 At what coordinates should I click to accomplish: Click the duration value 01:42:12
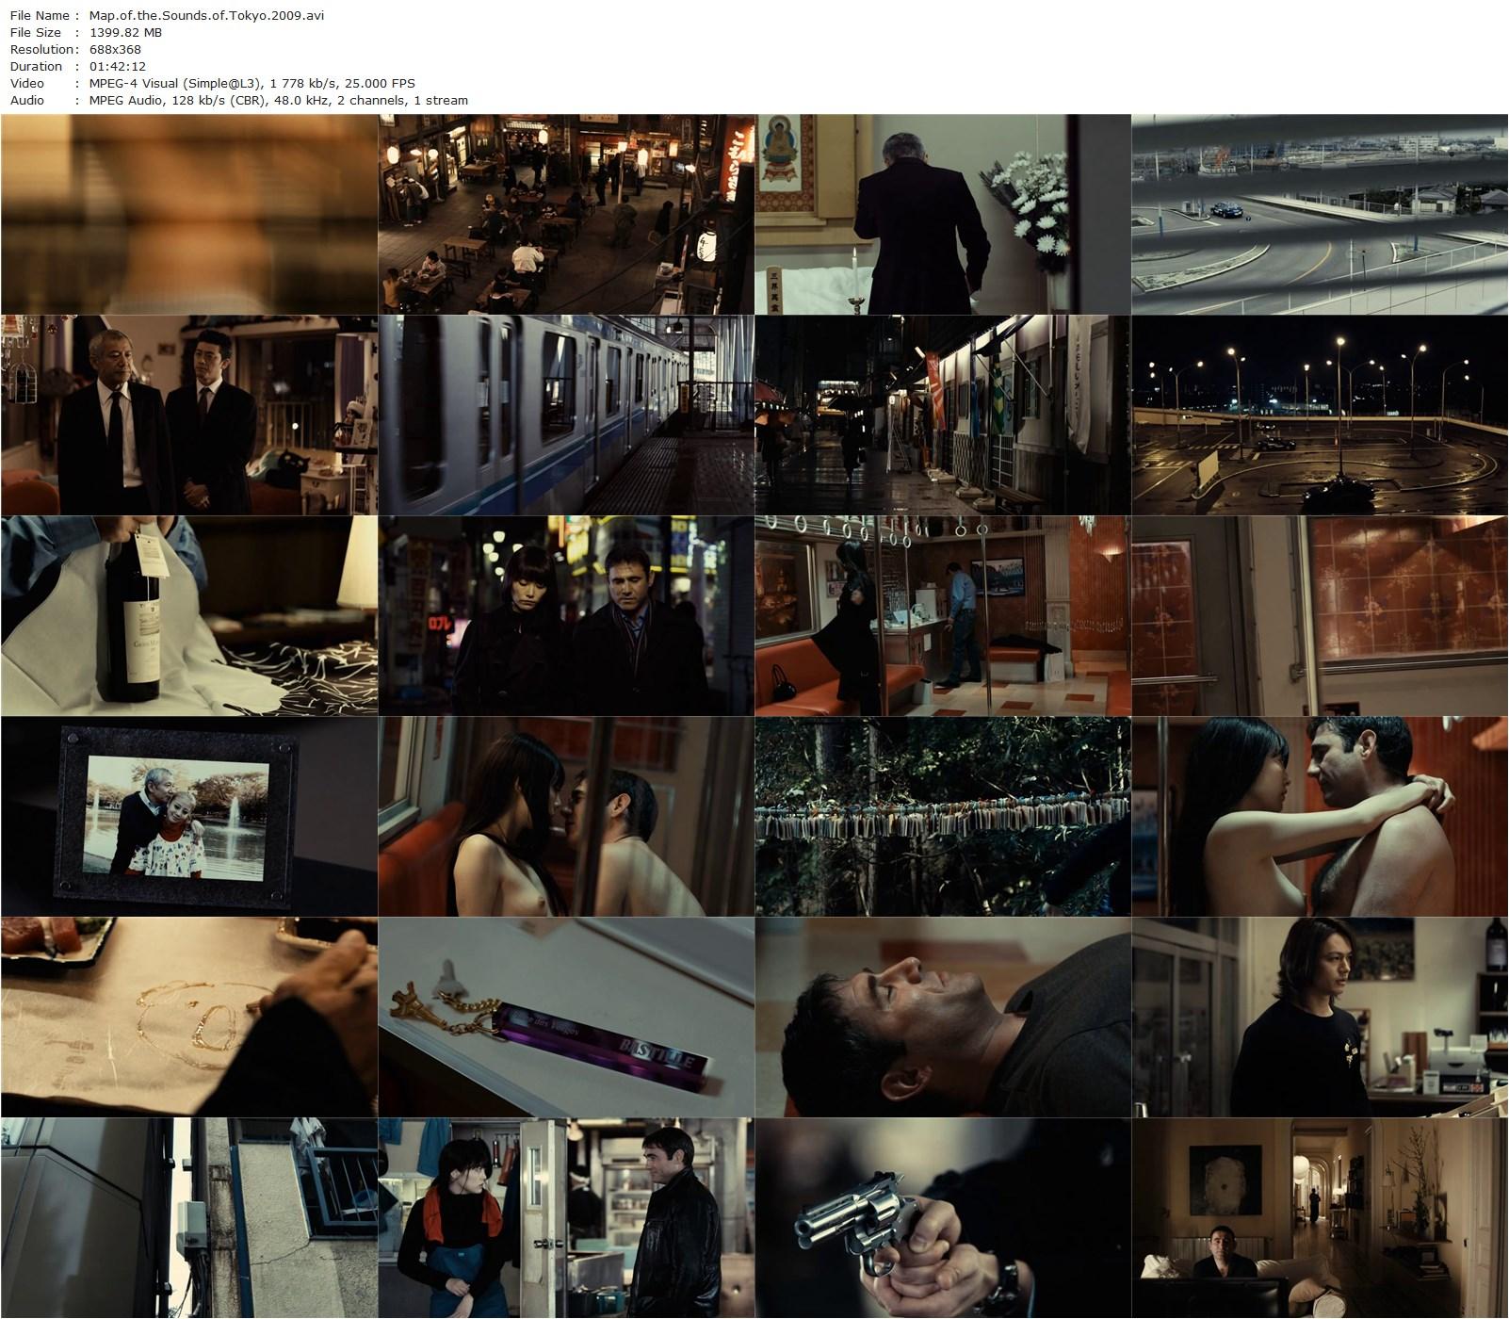118,66
